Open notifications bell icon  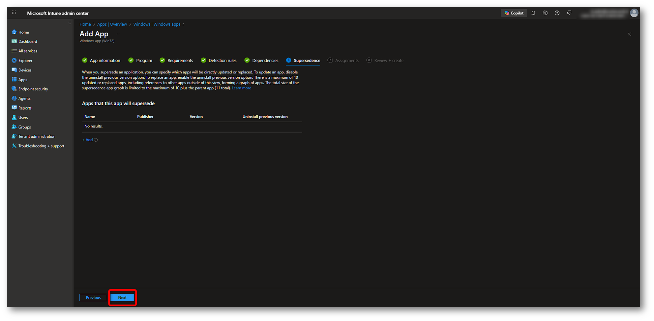pos(533,13)
